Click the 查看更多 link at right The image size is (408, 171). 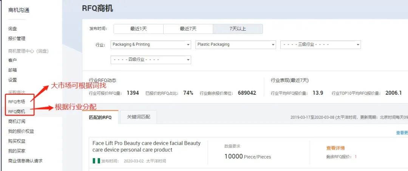tap(402, 132)
